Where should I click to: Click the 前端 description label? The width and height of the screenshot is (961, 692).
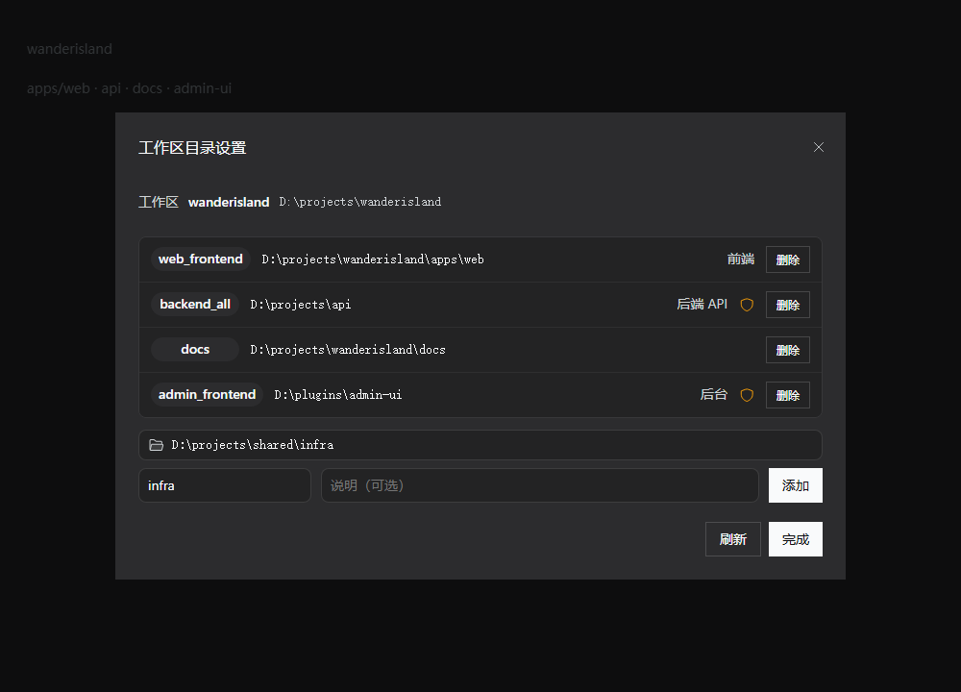(x=740, y=259)
